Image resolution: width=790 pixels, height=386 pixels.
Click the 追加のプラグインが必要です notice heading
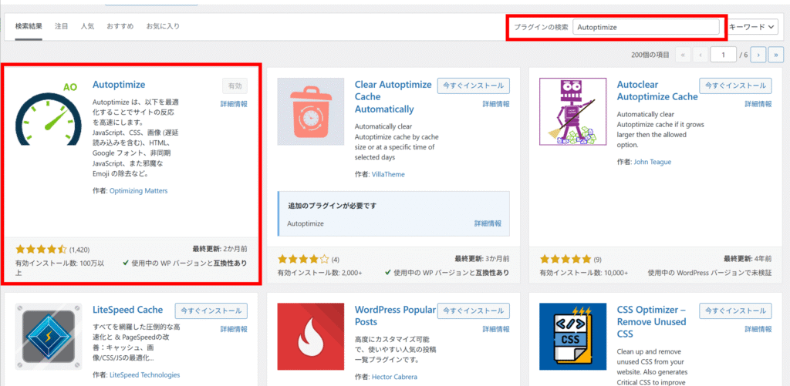click(333, 206)
